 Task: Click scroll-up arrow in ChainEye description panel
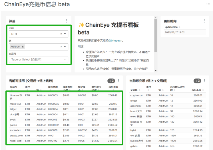156,17
